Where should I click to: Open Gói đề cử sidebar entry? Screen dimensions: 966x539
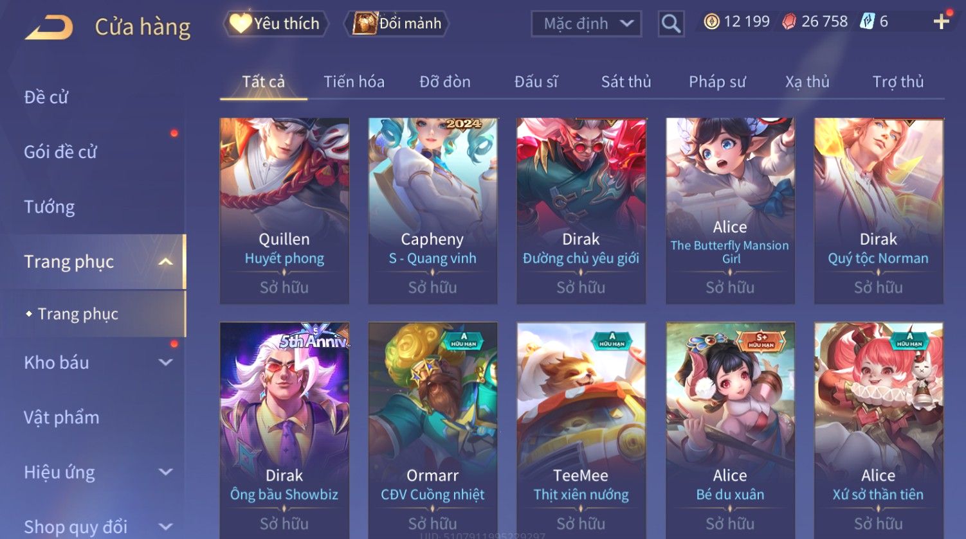(x=60, y=152)
